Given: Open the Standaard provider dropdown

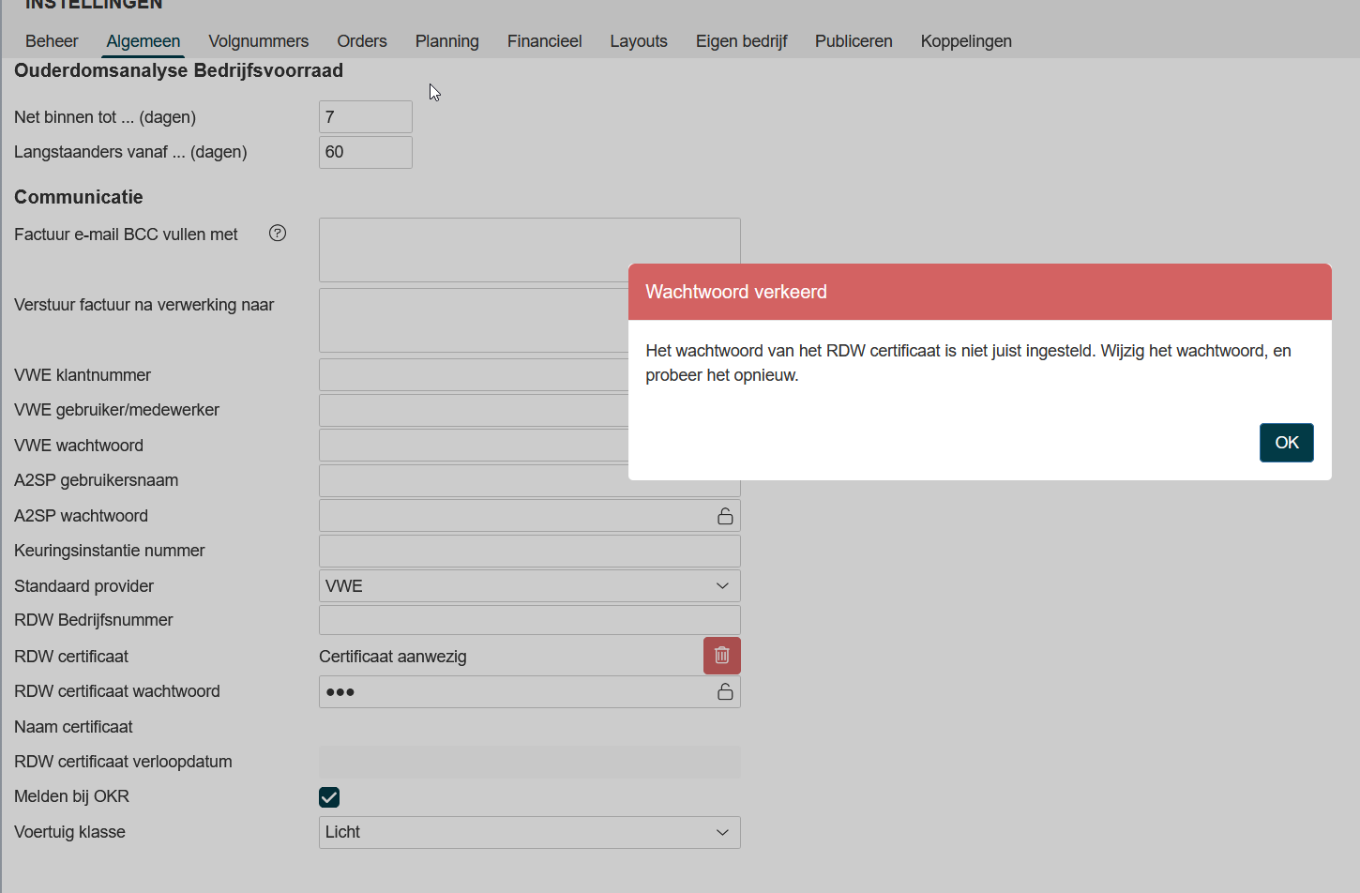Looking at the screenshot, I should click(x=529, y=586).
